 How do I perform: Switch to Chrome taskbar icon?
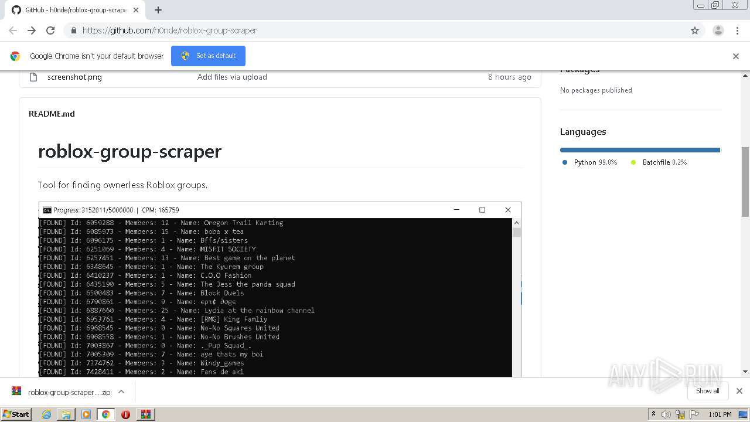(106, 414)
